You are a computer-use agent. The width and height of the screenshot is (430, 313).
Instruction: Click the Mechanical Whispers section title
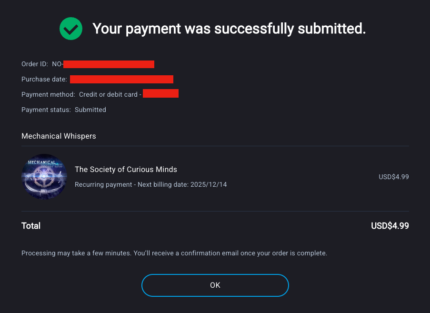coord(59,136)
